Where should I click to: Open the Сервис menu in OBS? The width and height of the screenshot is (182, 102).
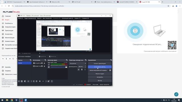point(77,18)
